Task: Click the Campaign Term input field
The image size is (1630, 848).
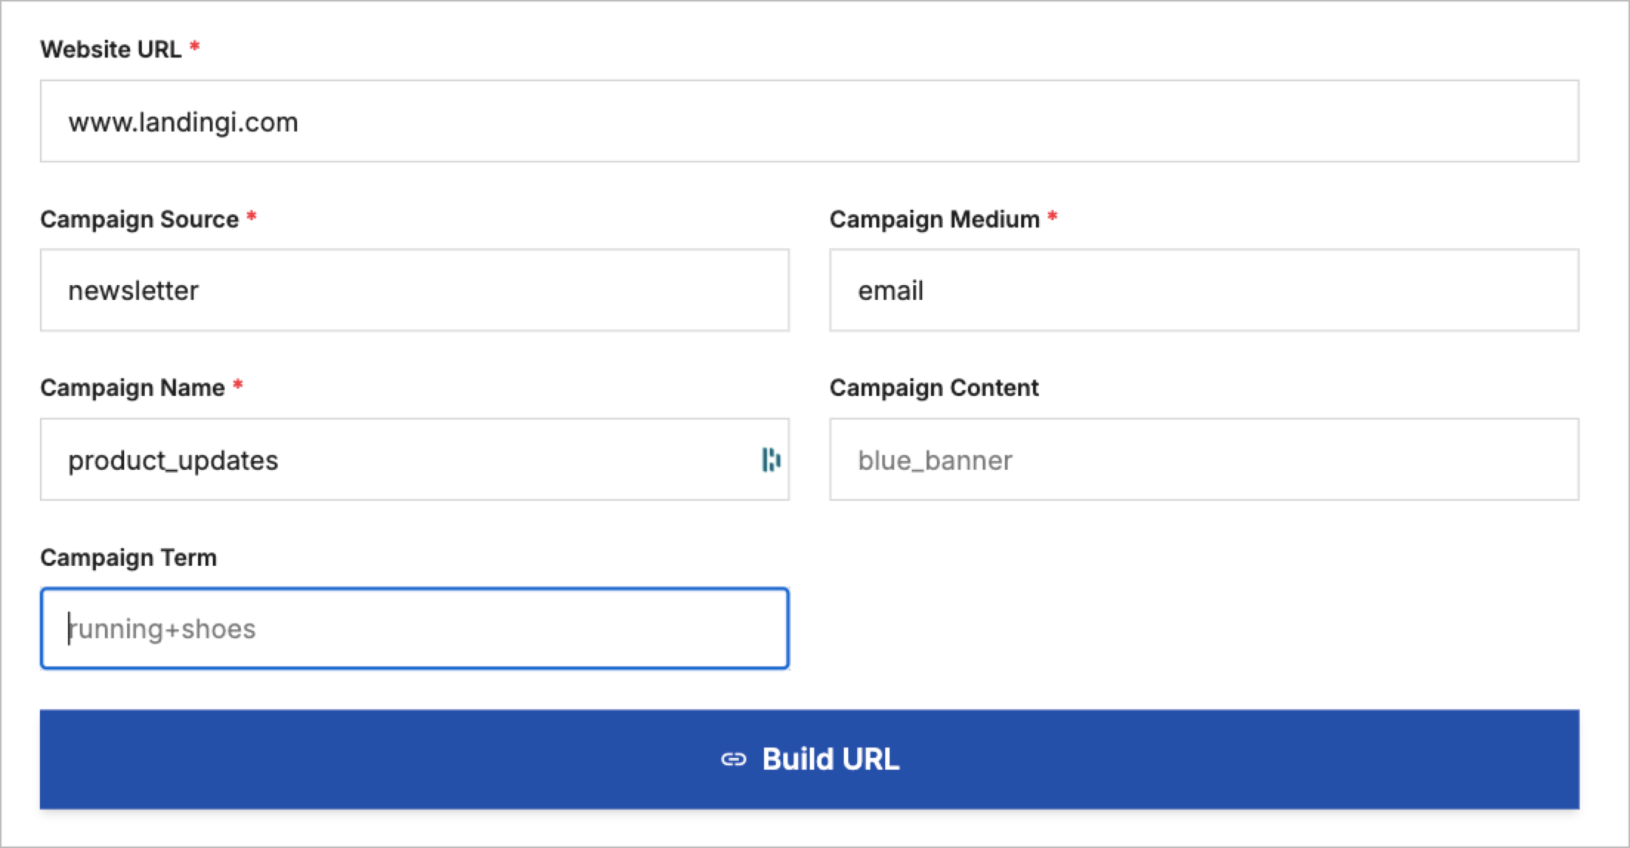Action: (x=415, y=629)
